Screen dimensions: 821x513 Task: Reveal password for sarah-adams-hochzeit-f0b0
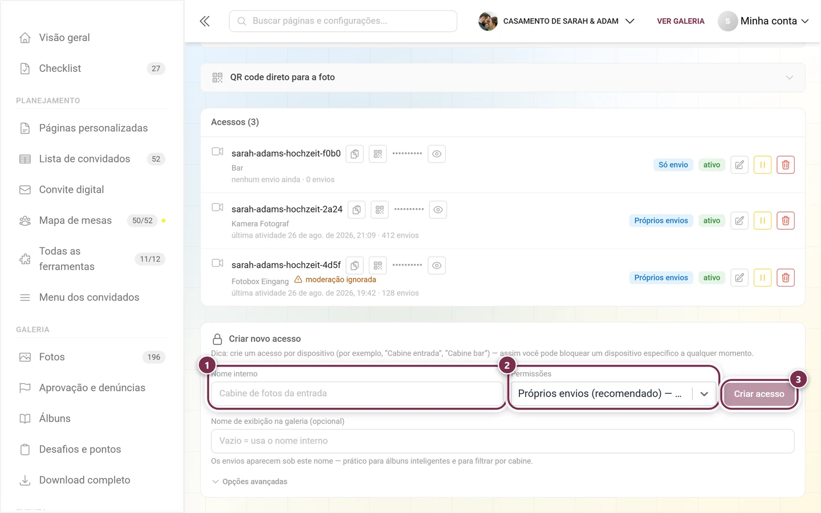pyautogui.click(x=437, y=154)
